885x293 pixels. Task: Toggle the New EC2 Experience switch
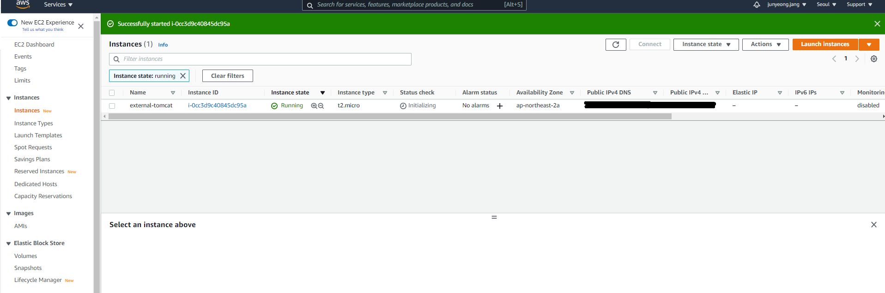point(12,23)
